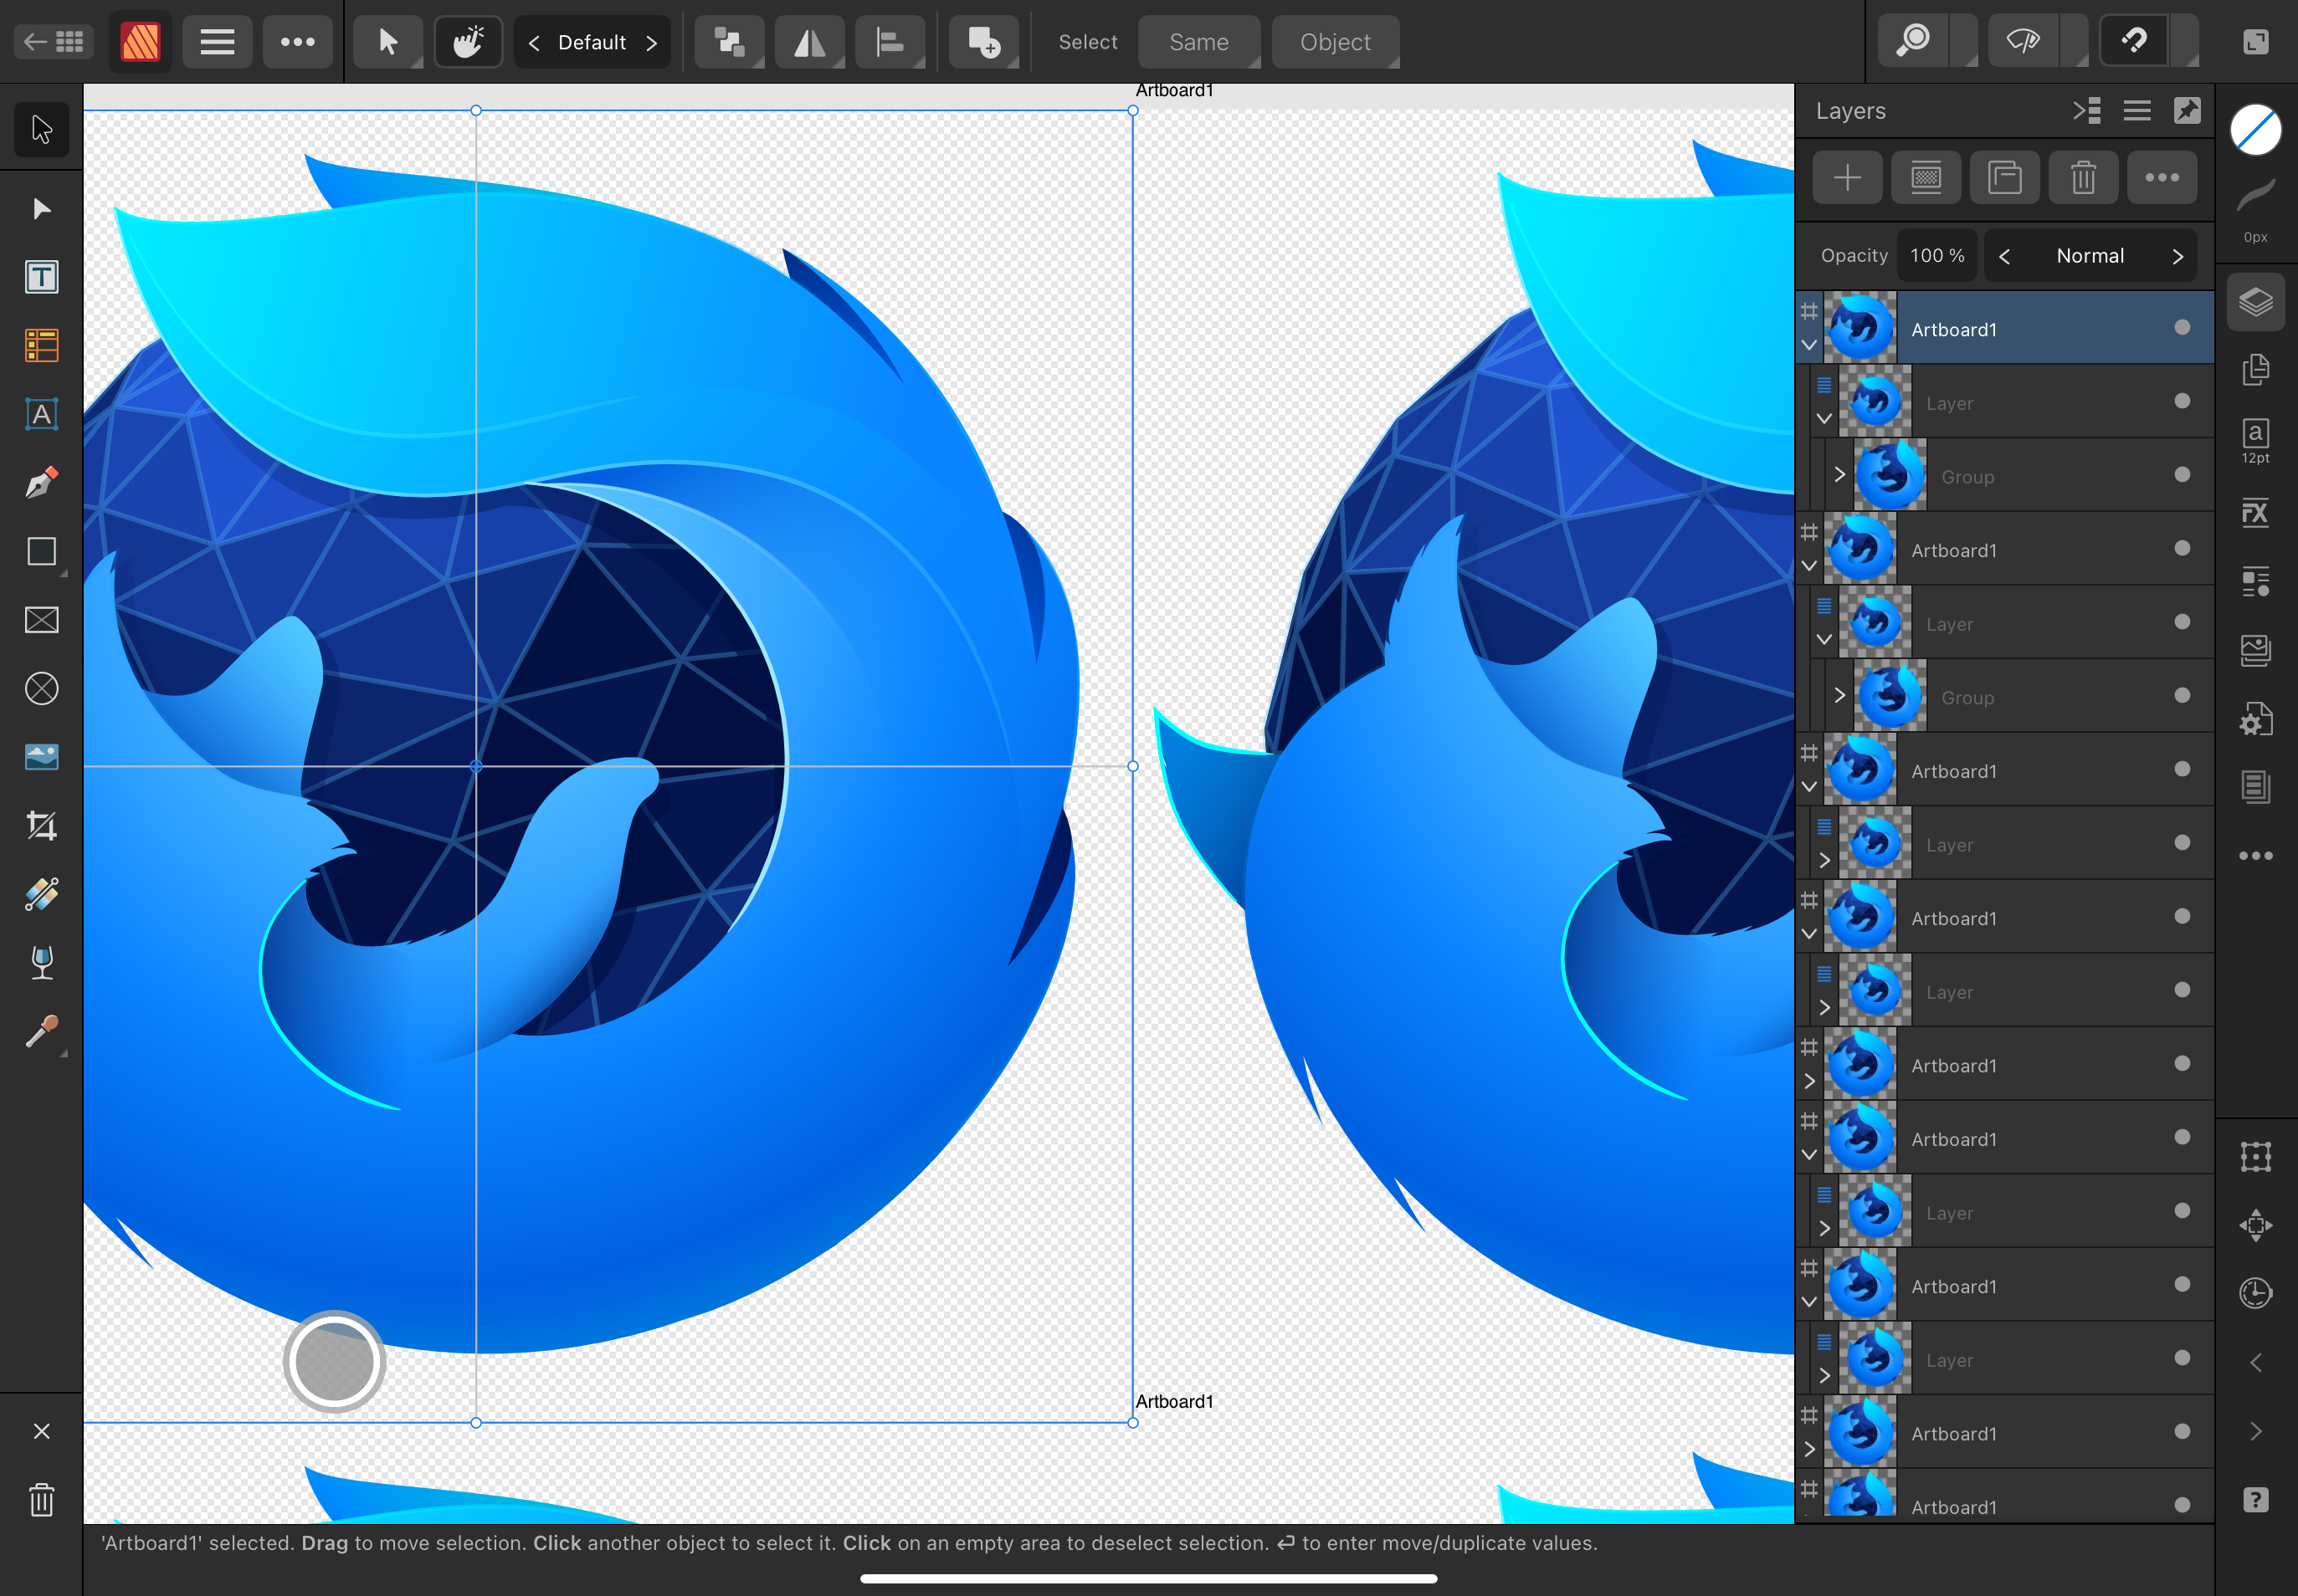Viewport: 2298px width, 1596px height.
Task: Add a new layer with plus
Action: pos(1847,177)
